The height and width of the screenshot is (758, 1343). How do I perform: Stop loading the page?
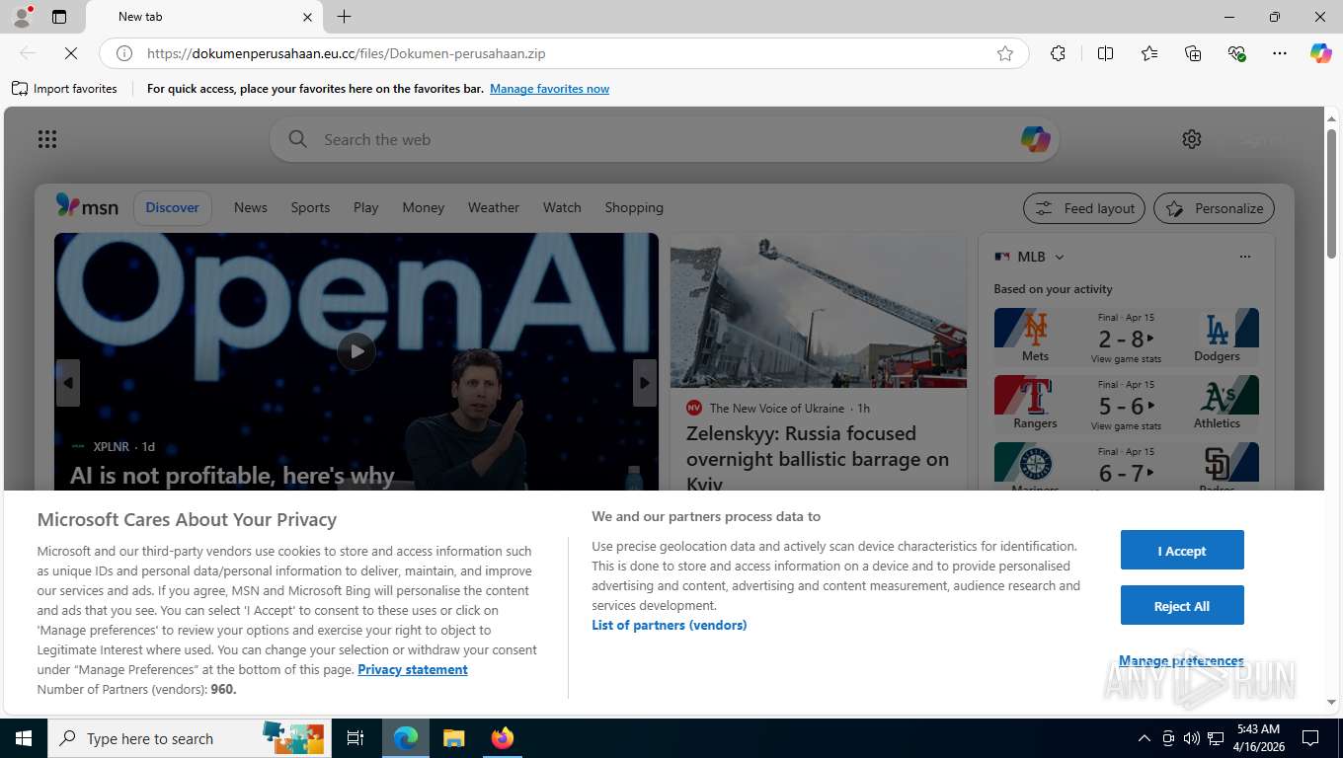[71, 53]
